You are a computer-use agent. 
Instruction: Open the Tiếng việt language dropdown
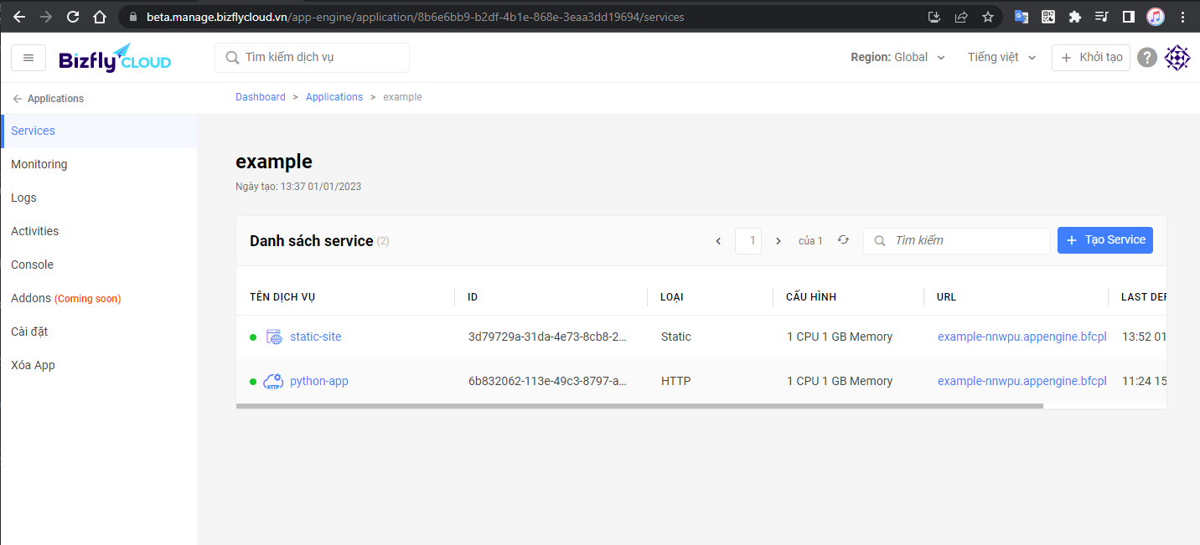tap(1001, 57)
